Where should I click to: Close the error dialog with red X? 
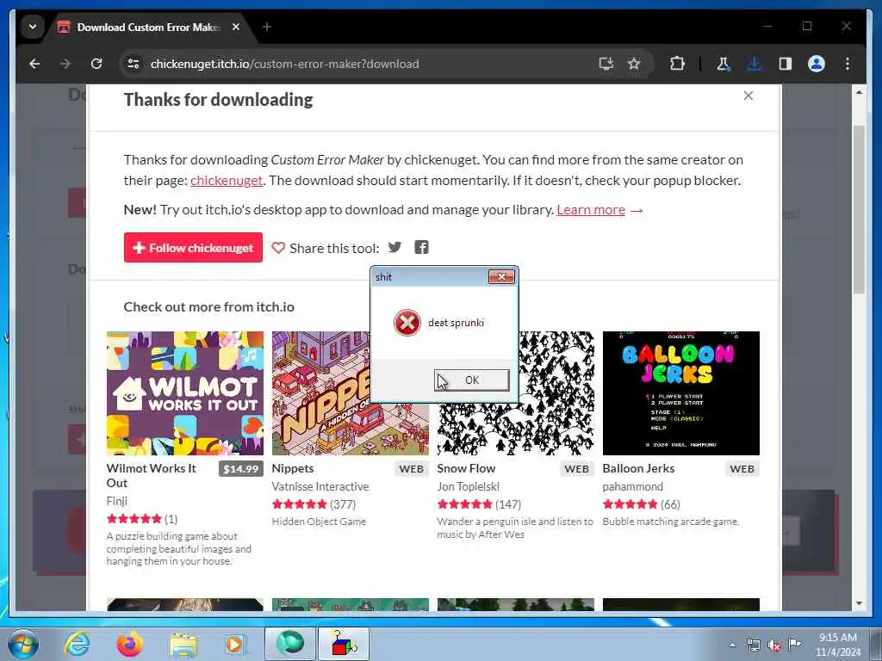click(x=501, y=276)
